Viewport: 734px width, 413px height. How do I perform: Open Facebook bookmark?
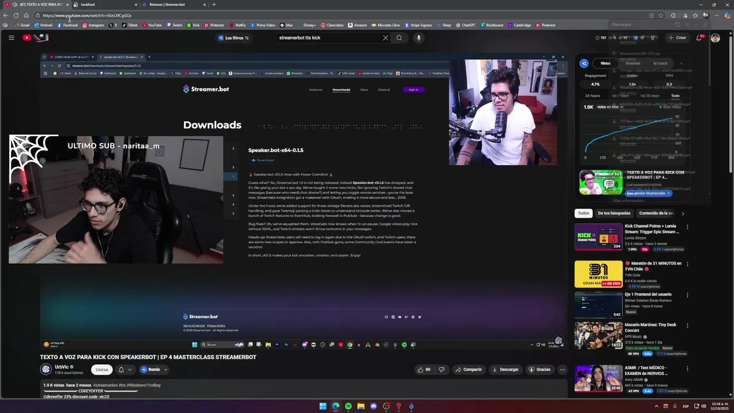coord(68,25)
